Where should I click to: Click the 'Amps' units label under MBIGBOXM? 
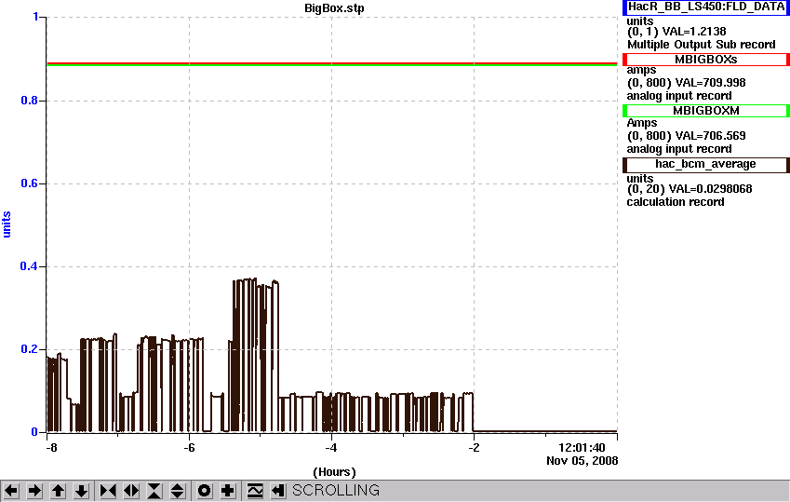[x=642, y=123]
